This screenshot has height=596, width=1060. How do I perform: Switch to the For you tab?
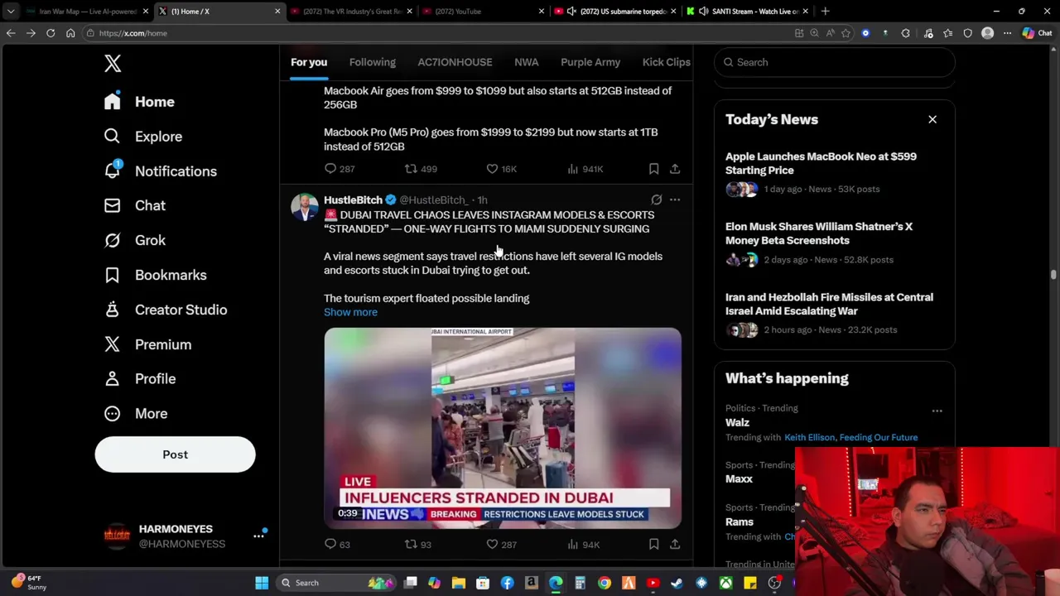click(309, 62)
